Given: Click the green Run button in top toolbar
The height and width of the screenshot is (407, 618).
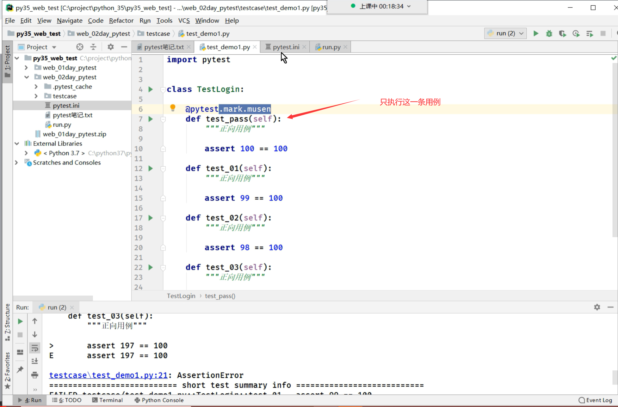Looking at the screenshot, I should 536,33.
